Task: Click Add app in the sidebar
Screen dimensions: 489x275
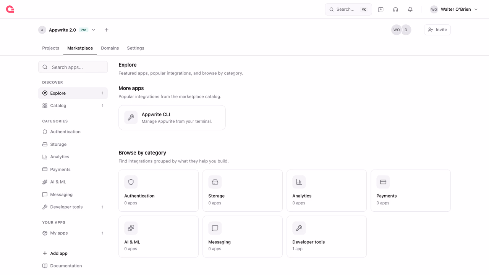Action: (73, 253)
